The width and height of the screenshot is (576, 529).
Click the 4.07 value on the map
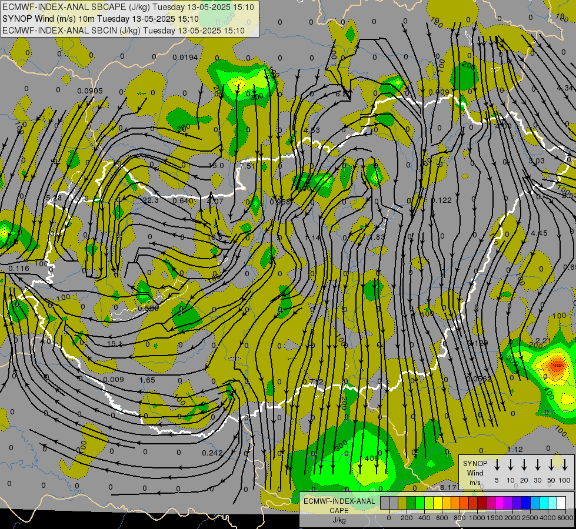tap(215, 201)
